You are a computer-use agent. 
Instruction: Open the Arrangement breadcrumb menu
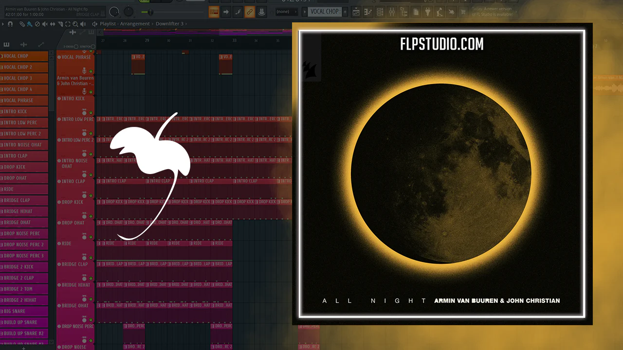point(135,24)
